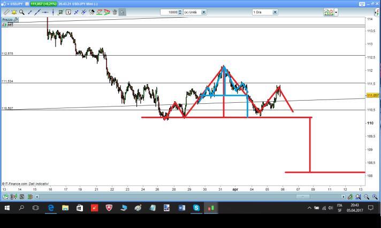Zoom out with the minus magnifier
381x228 pixels.
[x=367, y=196]
